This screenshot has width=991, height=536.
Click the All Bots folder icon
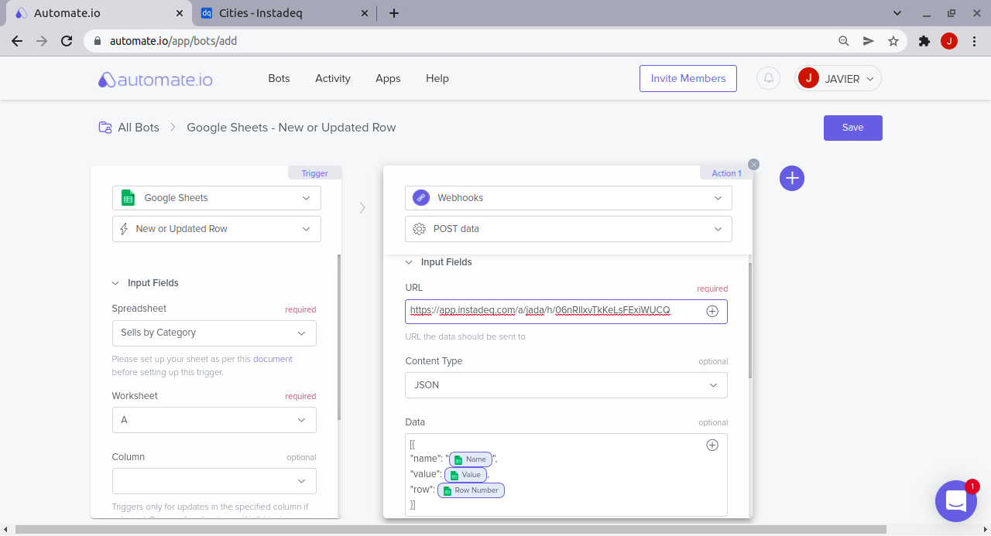tap(105, 128)
